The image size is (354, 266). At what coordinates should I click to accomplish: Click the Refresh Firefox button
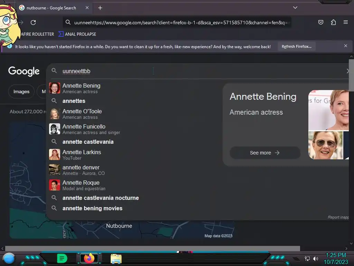click(x=296, y=46)
